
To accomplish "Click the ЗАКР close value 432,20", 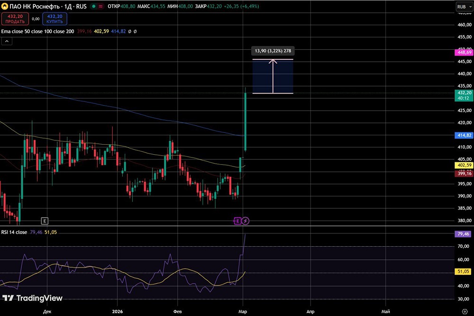I will click(x=214, y=6).
